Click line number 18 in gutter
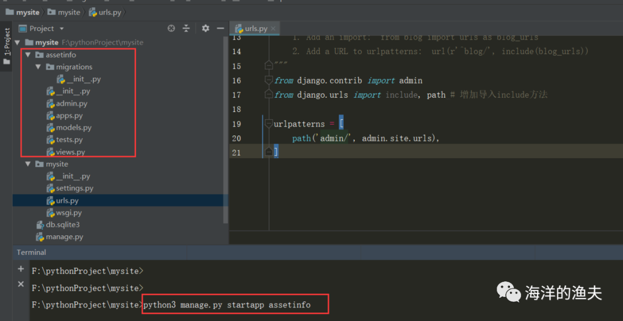Viewport: 623px width, 321px height. click(237, 109)
